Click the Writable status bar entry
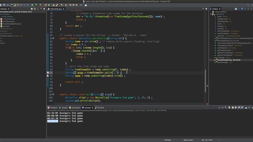 168,140
